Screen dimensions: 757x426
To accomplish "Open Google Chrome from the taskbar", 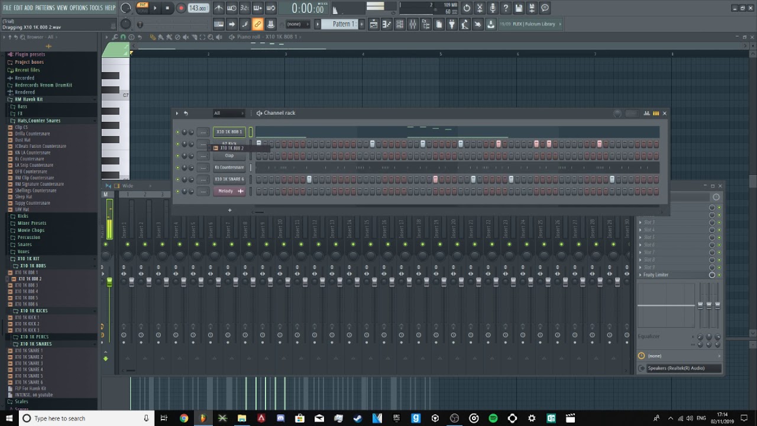I will click(x=184, y=418).
